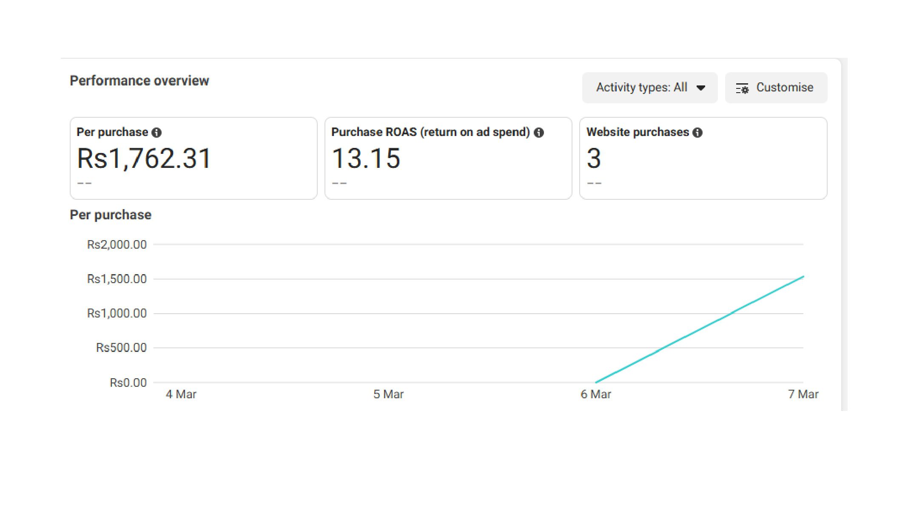This screenshot has width=908, height=510.
Task: Click the Activity types dropdown arrow
Action: [701, 88]
